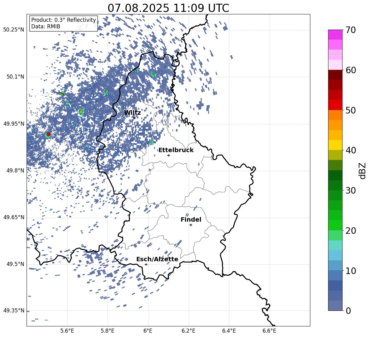Click the 30 value on the colorbar

pos(351,190)
